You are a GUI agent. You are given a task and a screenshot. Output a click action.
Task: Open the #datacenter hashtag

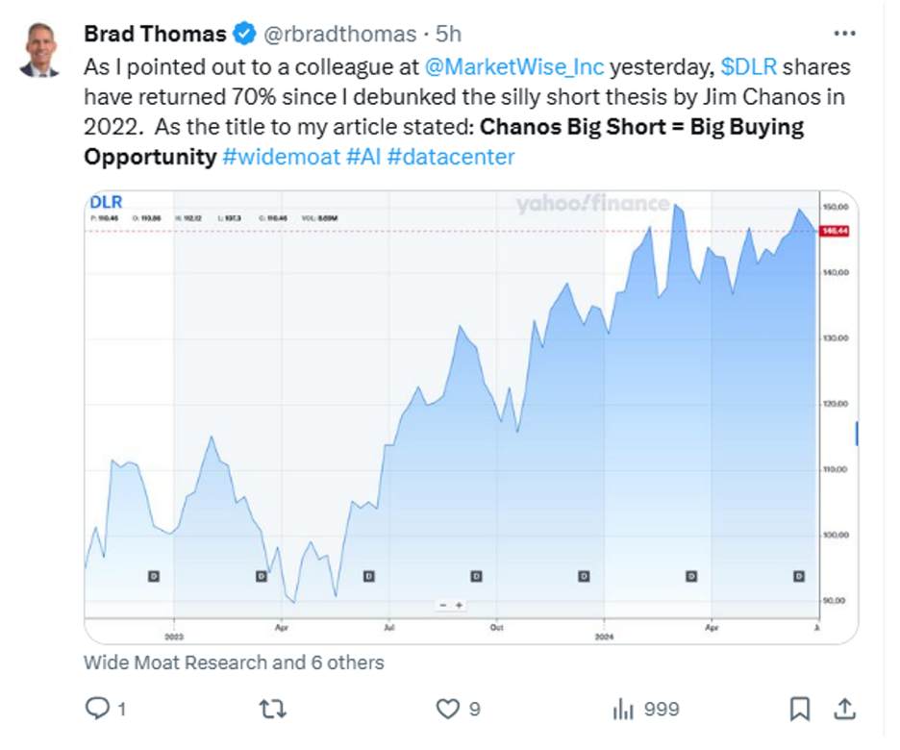coord(451,157)
